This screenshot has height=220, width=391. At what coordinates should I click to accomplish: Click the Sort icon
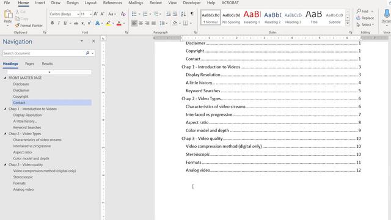[x=183, y=14]
